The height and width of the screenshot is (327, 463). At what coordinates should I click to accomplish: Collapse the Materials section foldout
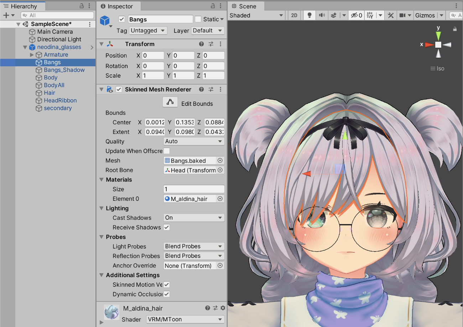pyautogui.click(x=102, y=180)
